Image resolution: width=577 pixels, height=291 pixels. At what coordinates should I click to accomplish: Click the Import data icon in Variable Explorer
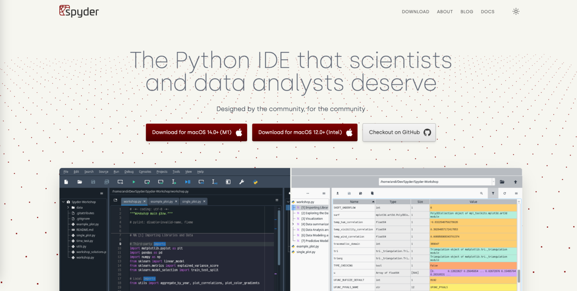[338, 193]
